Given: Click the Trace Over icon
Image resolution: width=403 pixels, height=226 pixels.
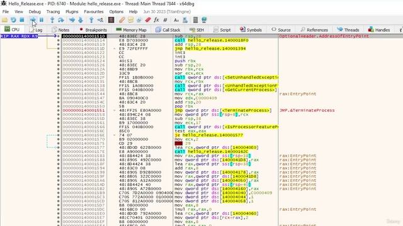Looking at the screenshot, I should click(81, 19).
